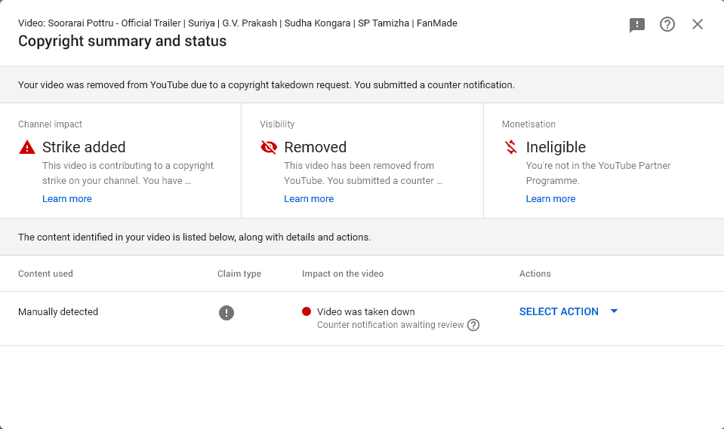Click the 'Removed' visibility heading

(316, 147)
